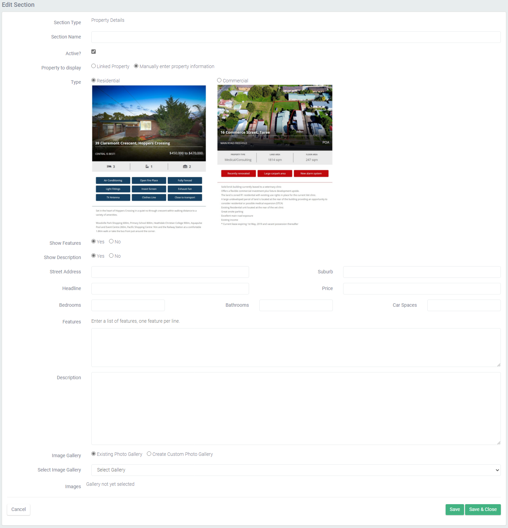
Task: Focus the Section Name input field
Action: pyautogui.click(x=296, y=37)
